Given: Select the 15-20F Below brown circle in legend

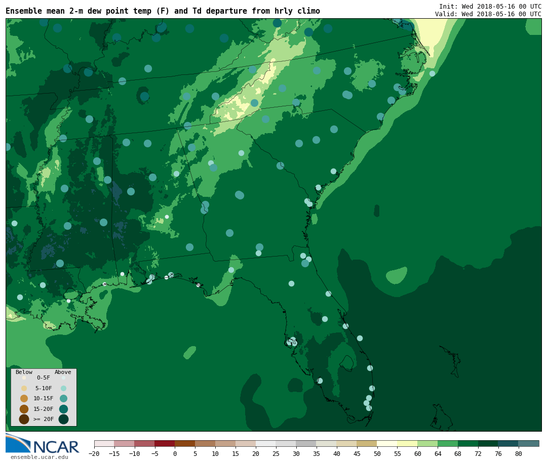Looking at the screenshot, I should click(x=24, y=409).
